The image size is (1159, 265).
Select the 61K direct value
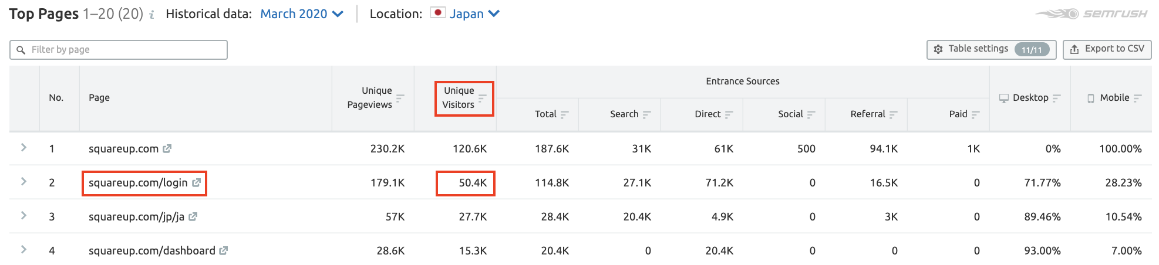coord(723,149)
